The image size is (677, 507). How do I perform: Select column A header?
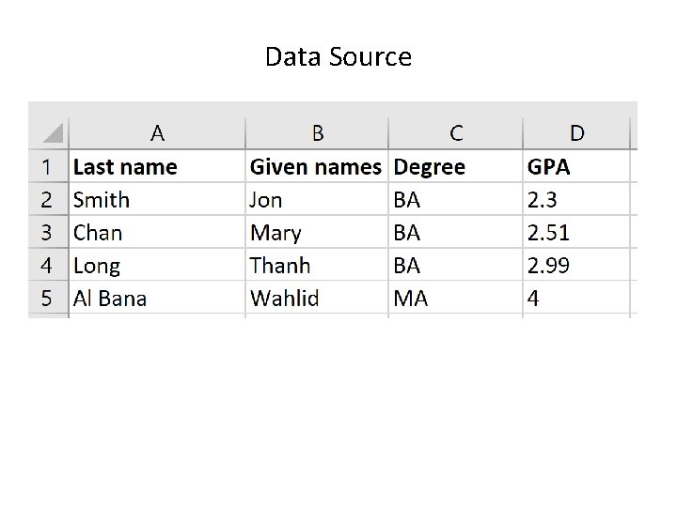point(157,133)
